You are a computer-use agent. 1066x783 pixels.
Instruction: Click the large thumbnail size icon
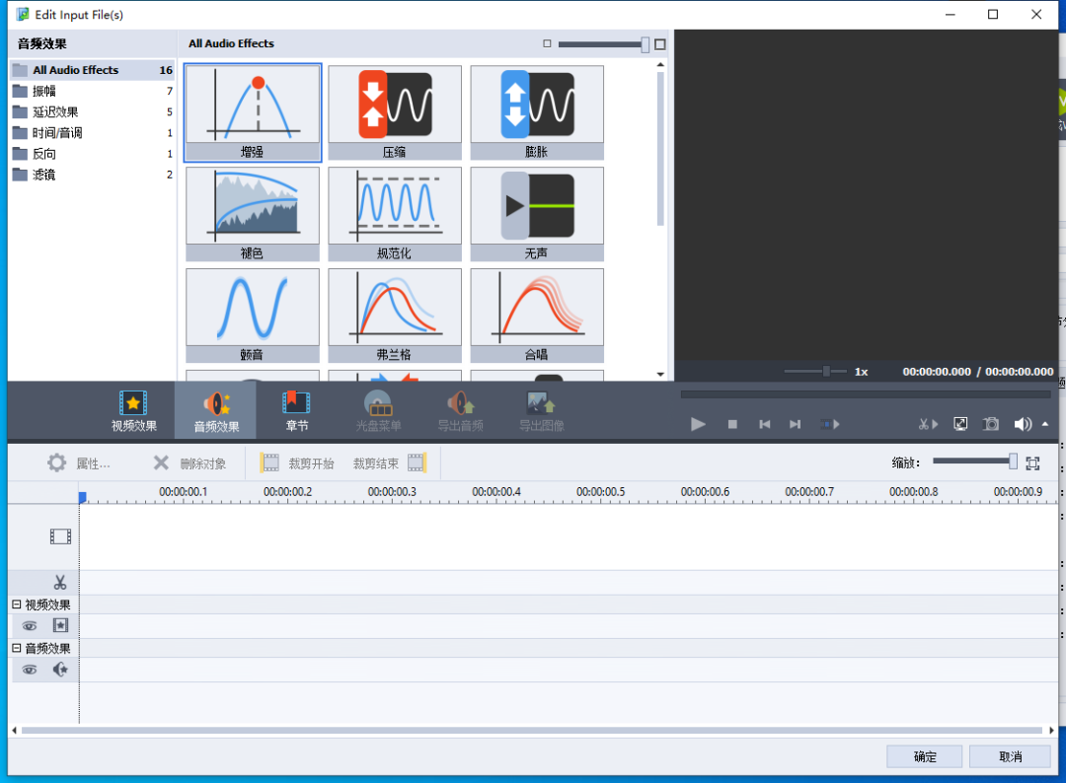click(x=659, y=44)
